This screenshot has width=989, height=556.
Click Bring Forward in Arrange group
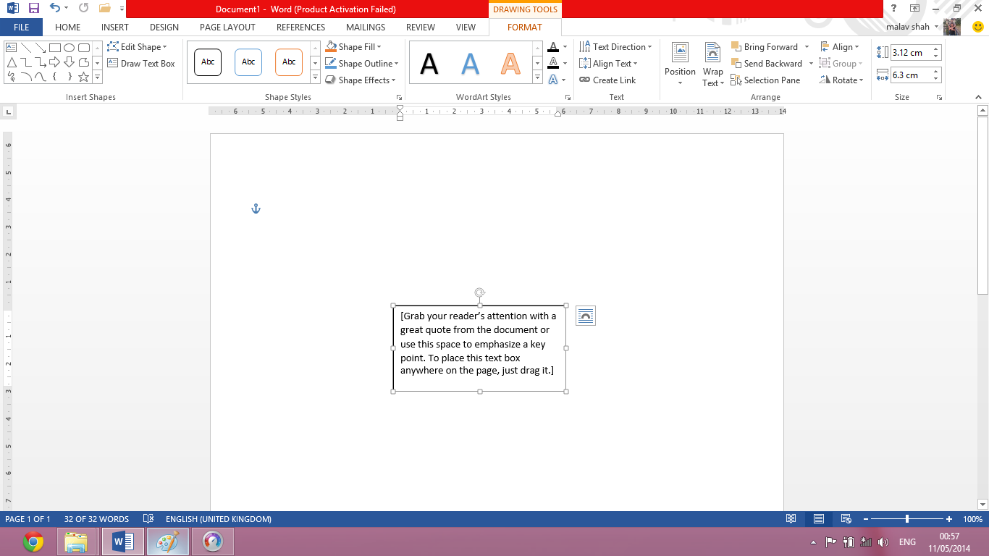(766, 46)
